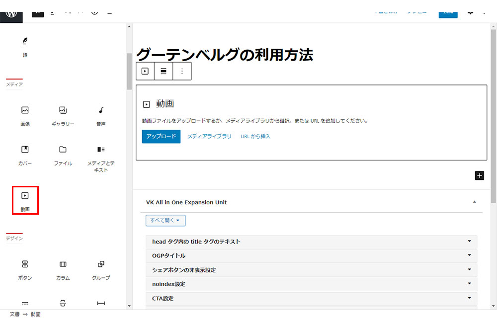Image resolution: width=497 pixels, height=331 pixels.
Task: Collapse the VK All in One Expansion Unit panel
Action: pyautogui.click(x=474, y=202)
